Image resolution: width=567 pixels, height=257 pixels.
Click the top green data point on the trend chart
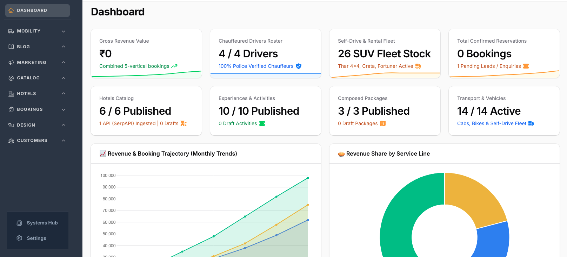click(308, 178)
